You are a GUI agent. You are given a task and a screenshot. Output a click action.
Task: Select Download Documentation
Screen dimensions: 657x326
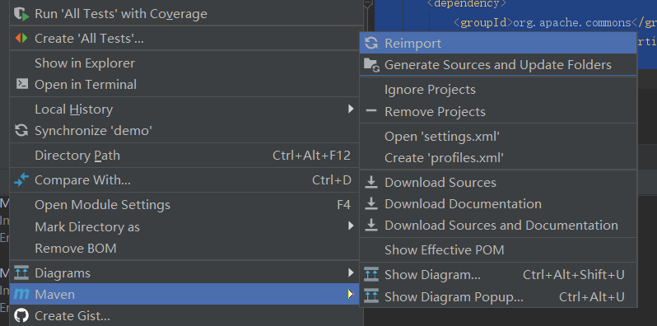[498, 203]
